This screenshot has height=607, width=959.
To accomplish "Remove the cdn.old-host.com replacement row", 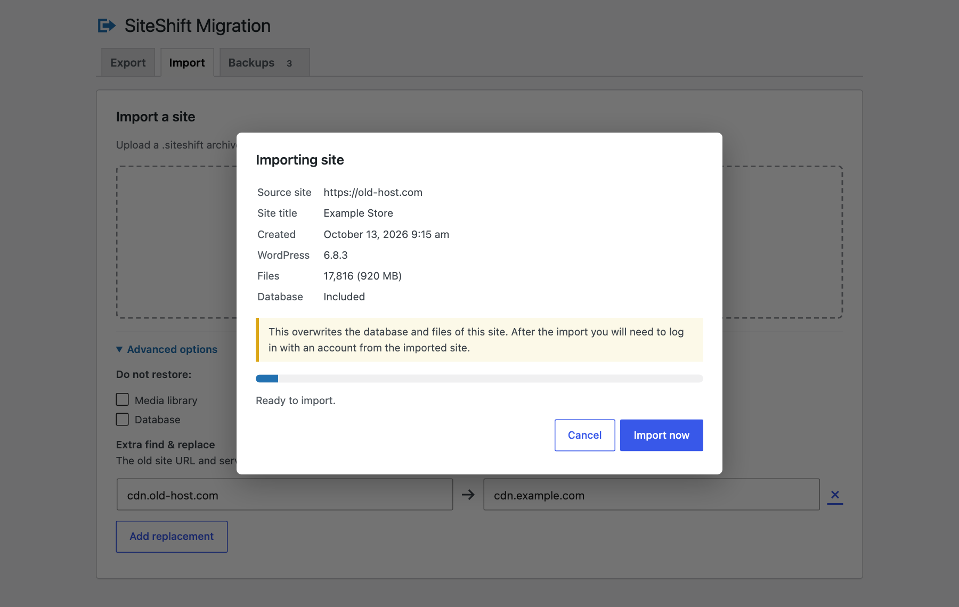I will [835, 495].
